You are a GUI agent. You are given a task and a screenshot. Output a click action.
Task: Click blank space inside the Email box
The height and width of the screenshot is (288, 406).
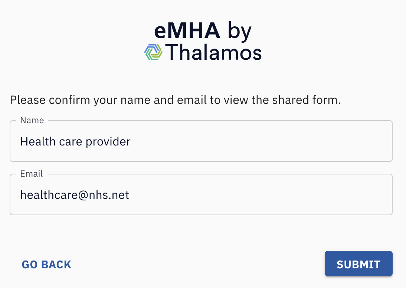pyautogui.click(x=259, y=194)
